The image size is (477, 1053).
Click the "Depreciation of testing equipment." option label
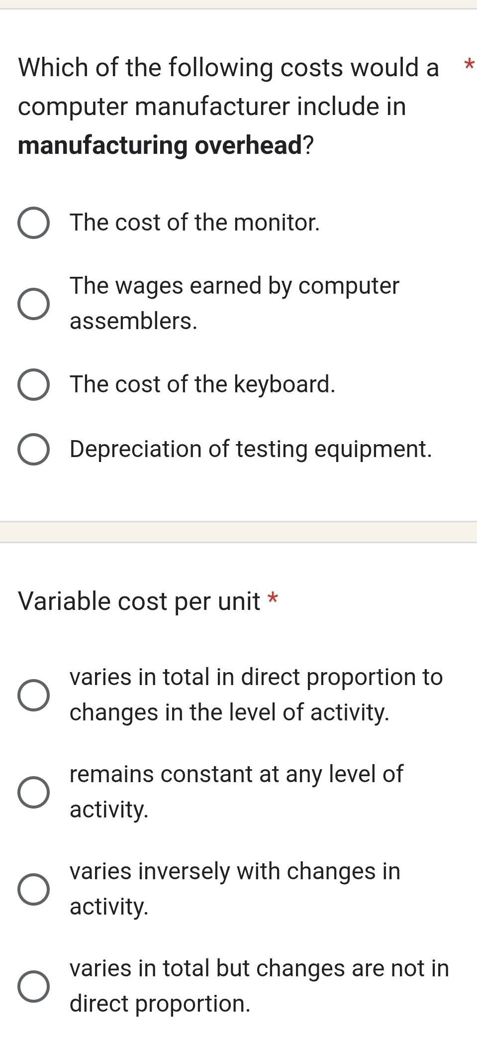[x=251, y=449]
